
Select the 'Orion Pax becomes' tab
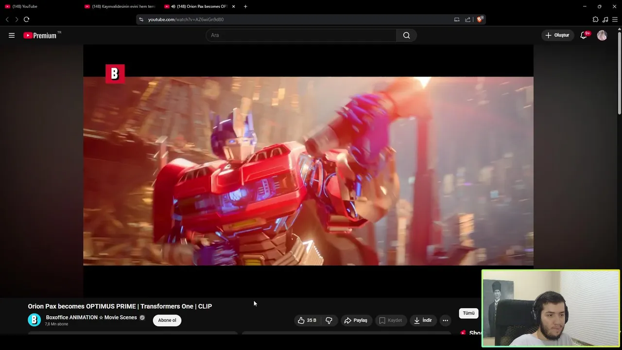coord(199,6)
